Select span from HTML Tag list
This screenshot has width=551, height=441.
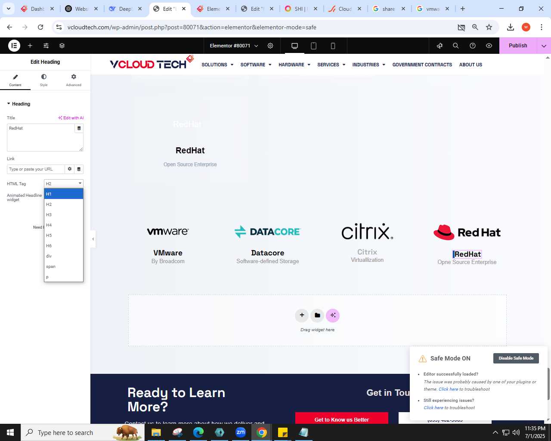64,267
